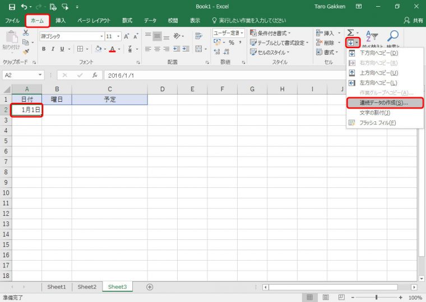Open Cell Styles dropdown

click(x=270, y=53)
